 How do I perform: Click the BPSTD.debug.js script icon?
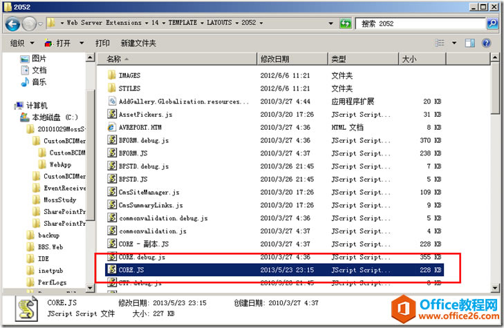(x=111, y=166)
